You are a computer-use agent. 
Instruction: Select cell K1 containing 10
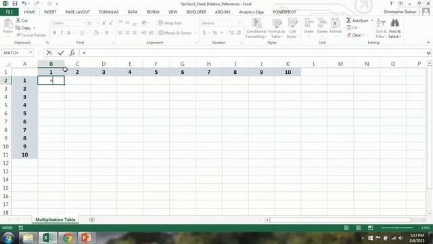tap(288, 73)
